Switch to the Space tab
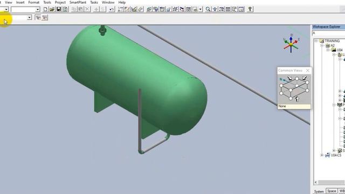Screen dimensions: 345x194 coord(332,191)
